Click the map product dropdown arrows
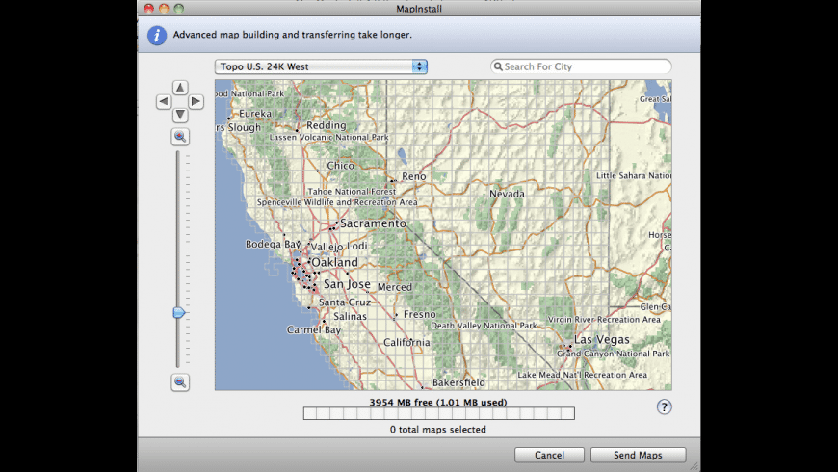This screenshot has width=838, height=472. 420,66
